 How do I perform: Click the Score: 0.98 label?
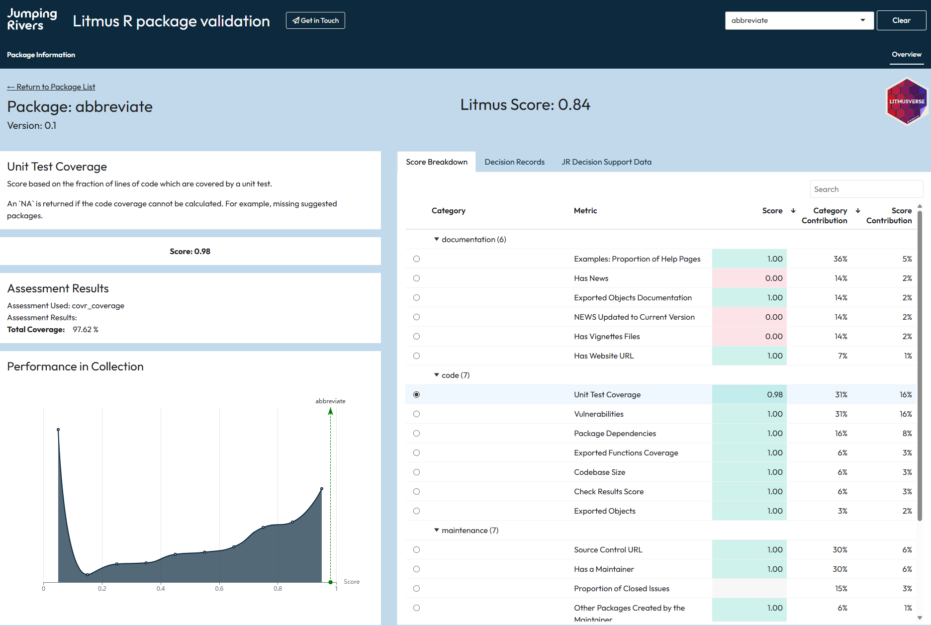(190, 252)
